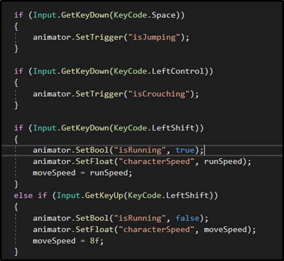284x261 pixels.
Task: Click GetKeyDown in the LeftShift condition
Action: click(85, 128)
